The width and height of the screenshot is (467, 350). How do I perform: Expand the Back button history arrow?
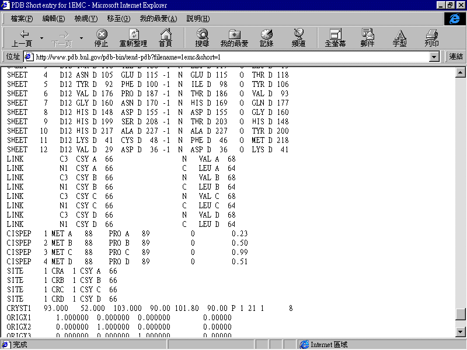coord(41,38)
